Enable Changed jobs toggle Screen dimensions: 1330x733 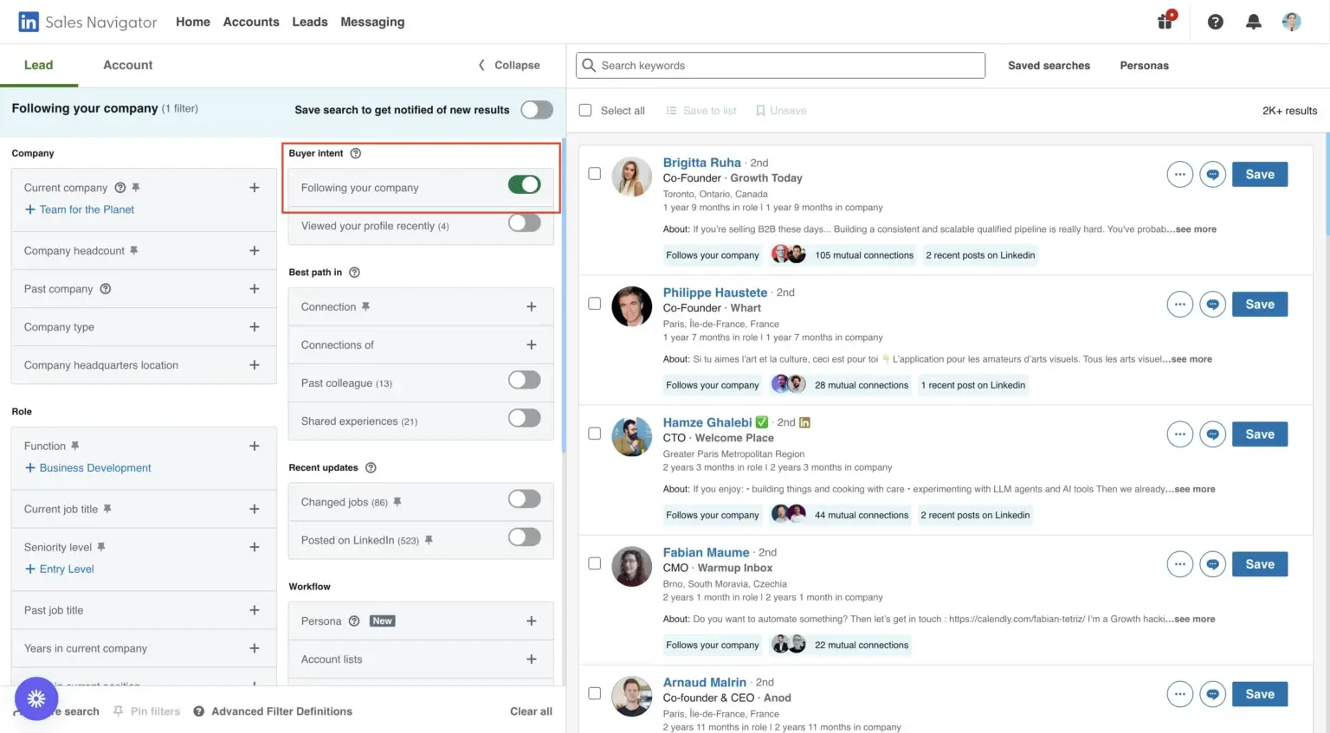[x=524, y=499]
